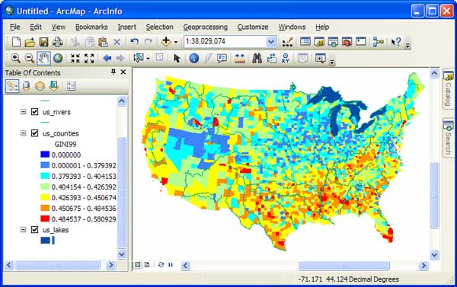The height and width of the screenshot is (287, 457).
Task: Click Fixed Zoom Out arrows icon
Action: click(x=89, y=59)
